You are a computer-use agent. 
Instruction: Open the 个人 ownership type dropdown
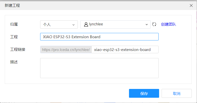tap(59, 24)
